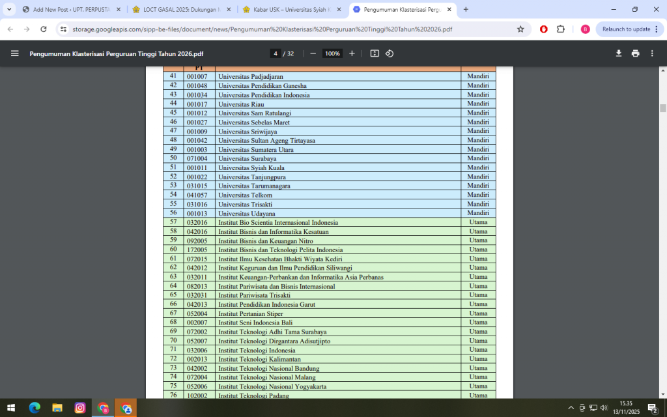Click the fit to page icon
The height and width of the screenshot is (417, 667).
(x=375, y=53)
